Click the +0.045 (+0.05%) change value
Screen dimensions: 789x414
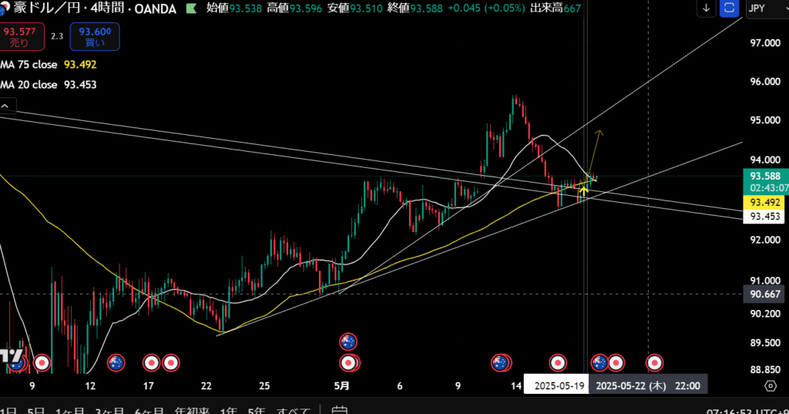click(487, 8)
